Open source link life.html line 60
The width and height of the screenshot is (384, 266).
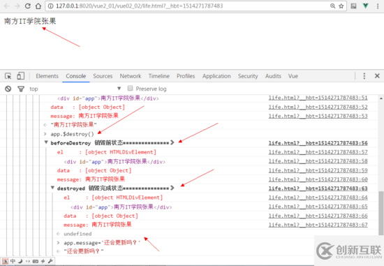tap(318, 179)
